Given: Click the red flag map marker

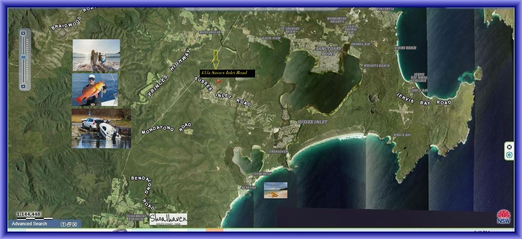Looking at the screenshot, I should pos(219,82).
